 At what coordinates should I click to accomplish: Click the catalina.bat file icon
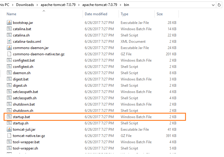pyautogui.click(x=9, y=29)
